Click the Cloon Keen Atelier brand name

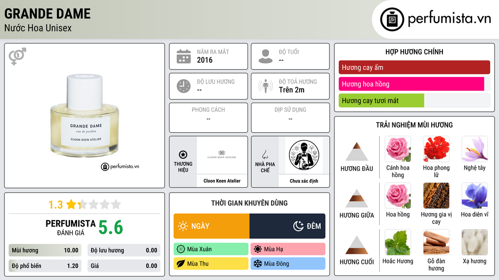tap(222, 181)
